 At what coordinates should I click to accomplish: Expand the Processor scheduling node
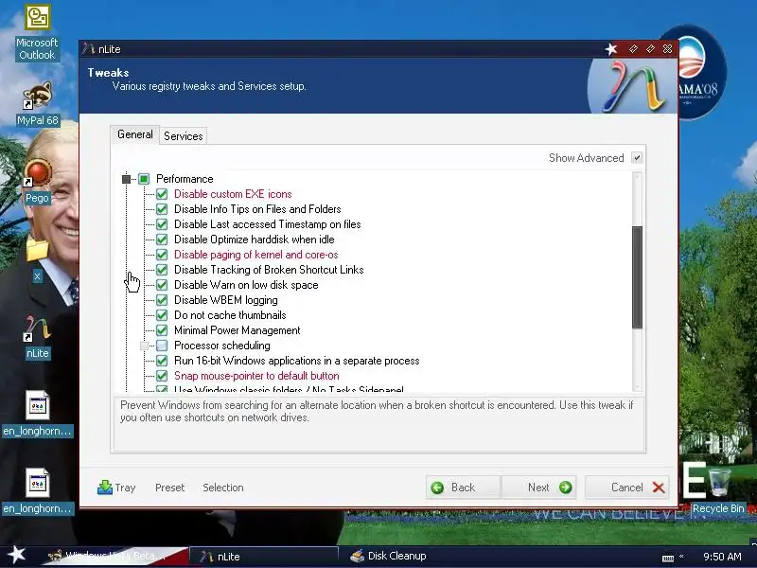pos(144,346)
